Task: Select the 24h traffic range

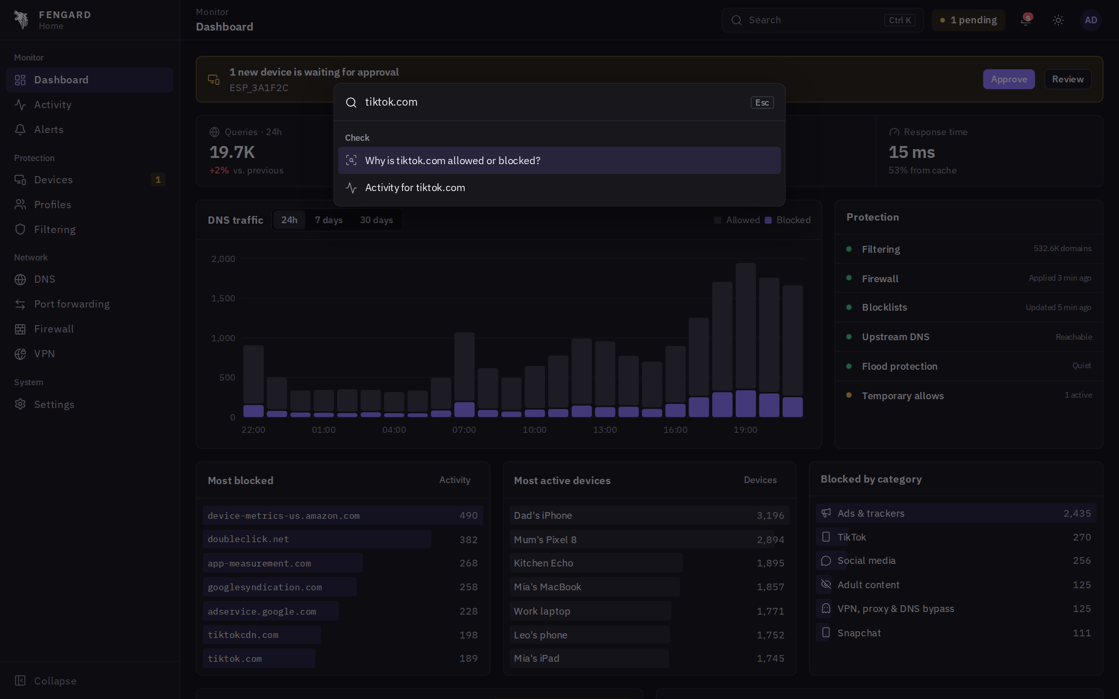Action: pyautogui.click(x=289, y=220)
